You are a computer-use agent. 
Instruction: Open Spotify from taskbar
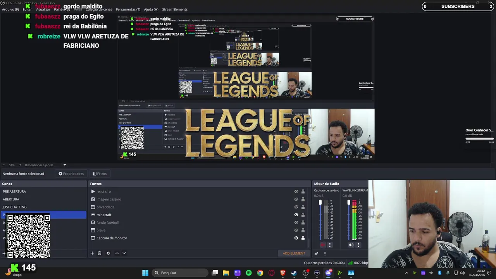click(x=249, y=273)
